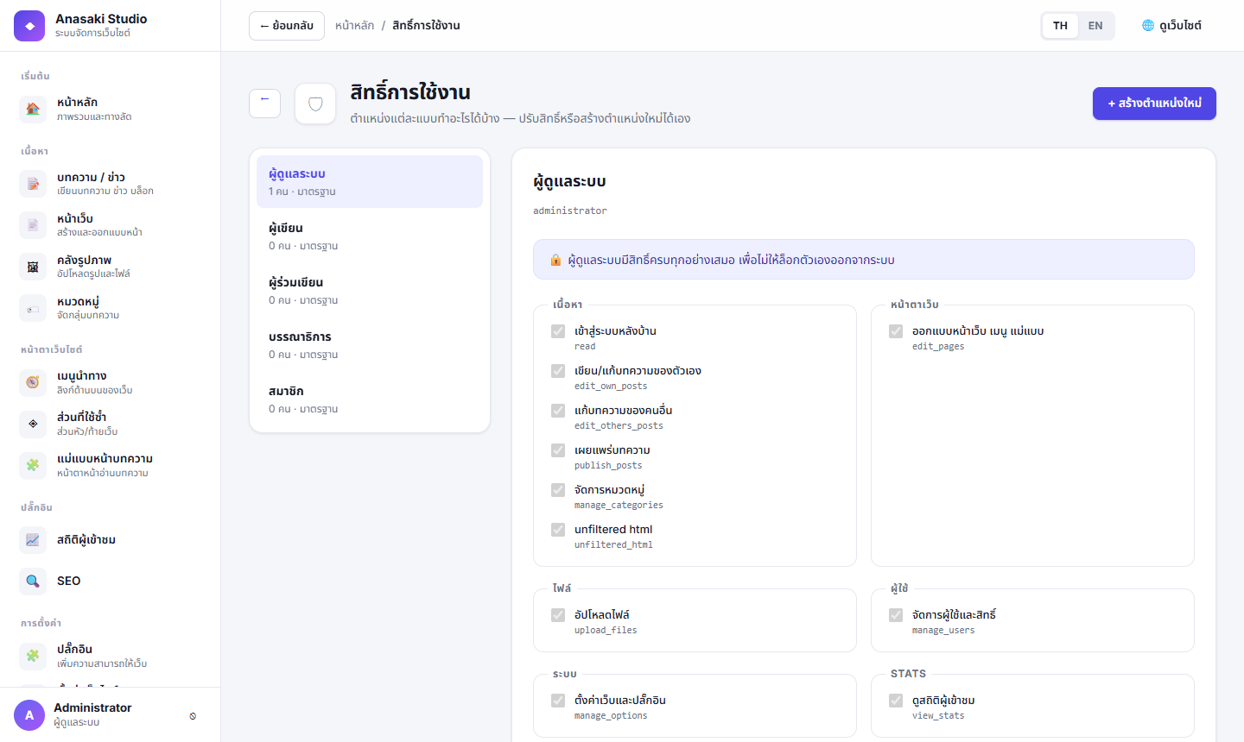Image resolution: width=1244 pixels, height=742 pixels.
Task: Click the สร้างตำแหน่งใหม่ button
Action: (x=1154, y=104)
